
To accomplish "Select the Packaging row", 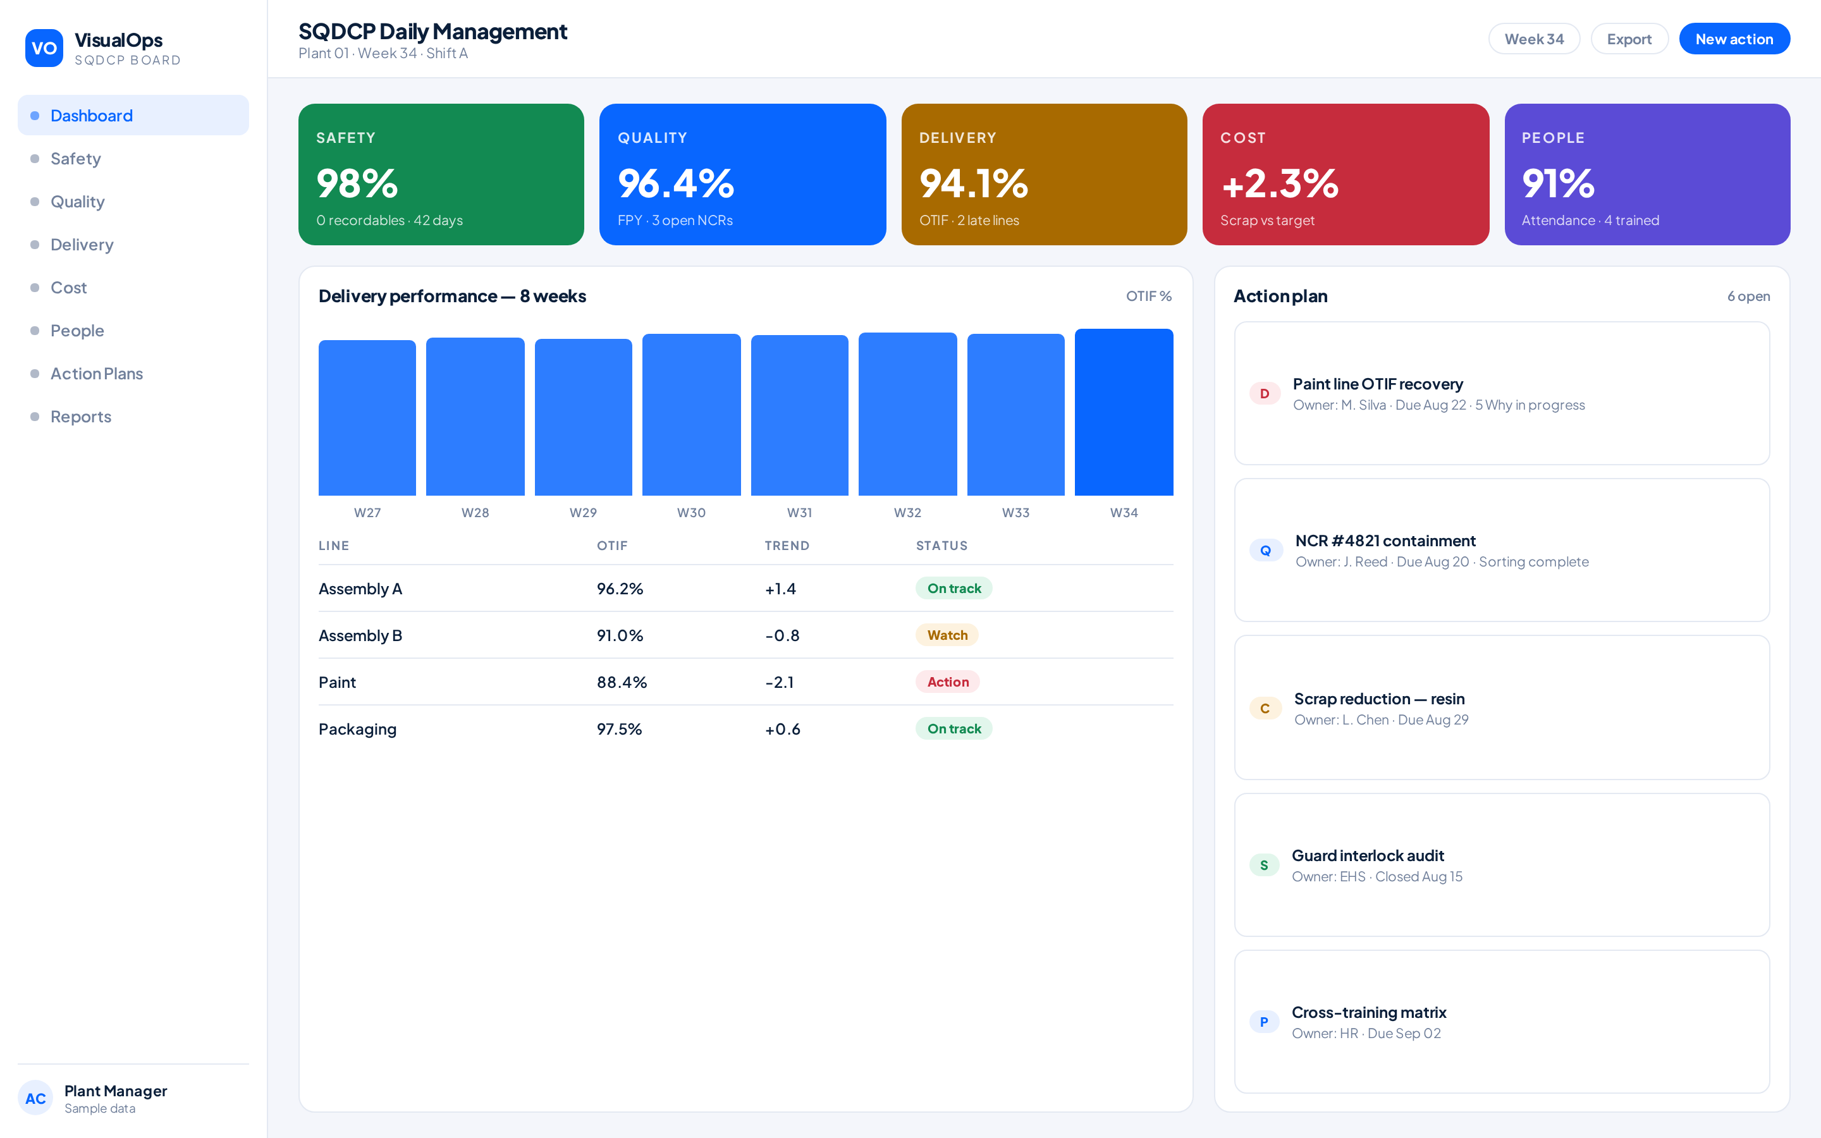I will point(745,728).
